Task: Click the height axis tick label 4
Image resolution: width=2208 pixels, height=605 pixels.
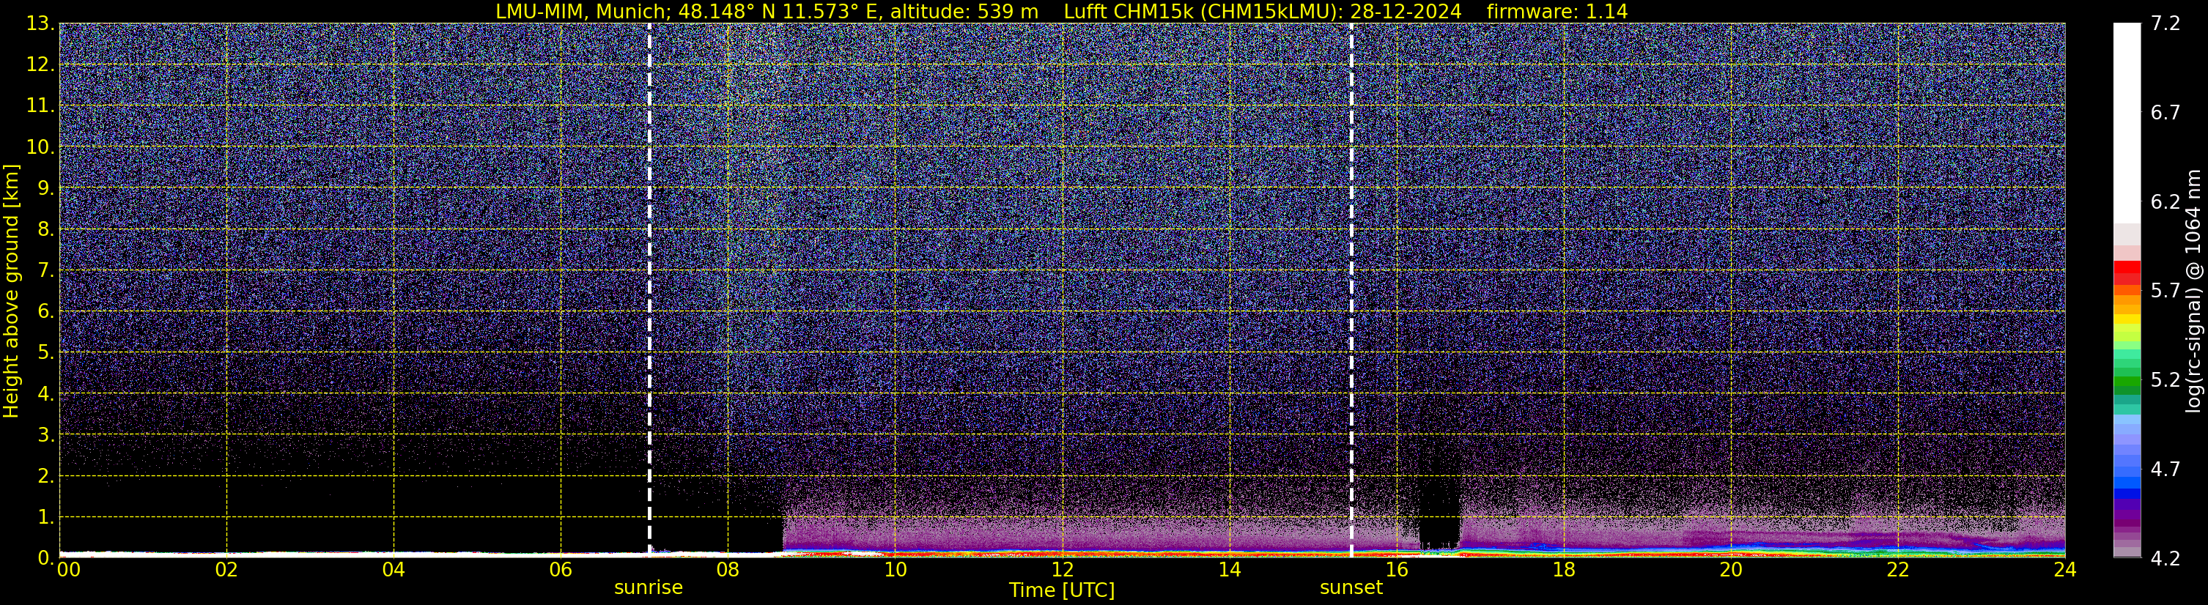Action: (x=46, y=394)
